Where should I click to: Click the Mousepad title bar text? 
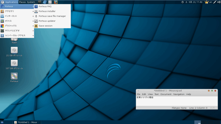tap(168, 91)
